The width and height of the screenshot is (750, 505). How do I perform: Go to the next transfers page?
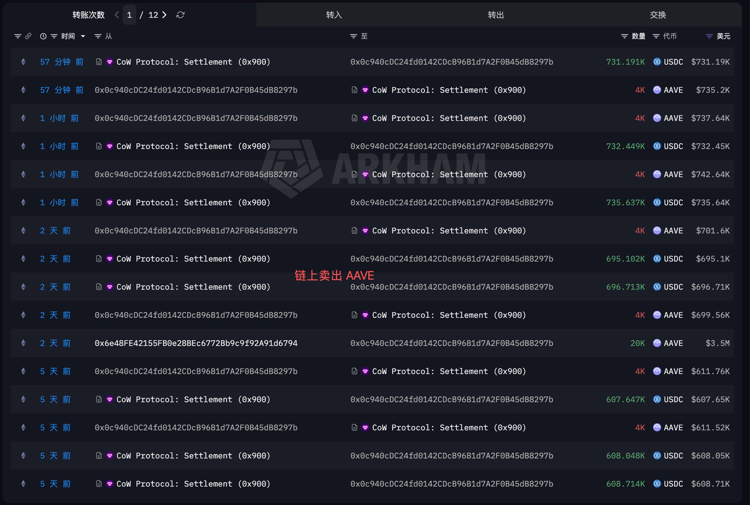(x=164, y=15)
